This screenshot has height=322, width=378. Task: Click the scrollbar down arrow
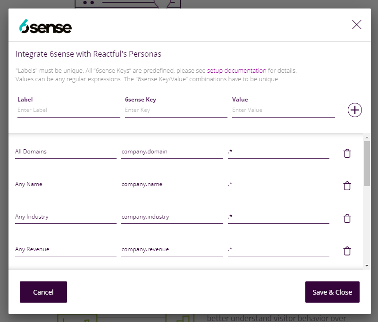pyautogui.click(x=367, y=266)
